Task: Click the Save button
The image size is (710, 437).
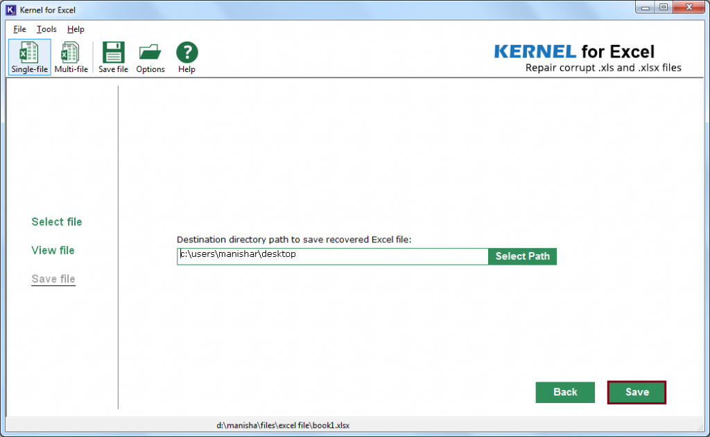Action: 636,392
